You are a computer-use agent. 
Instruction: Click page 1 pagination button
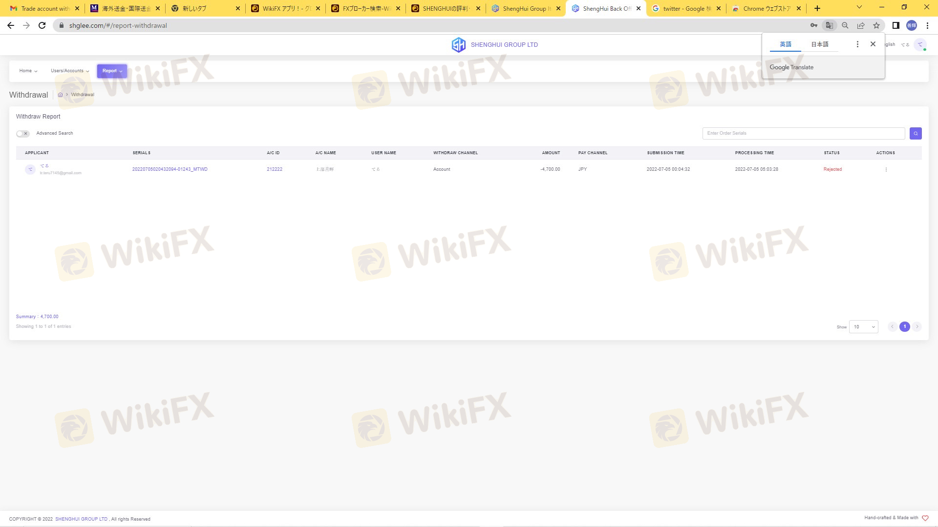click(905, 326)
